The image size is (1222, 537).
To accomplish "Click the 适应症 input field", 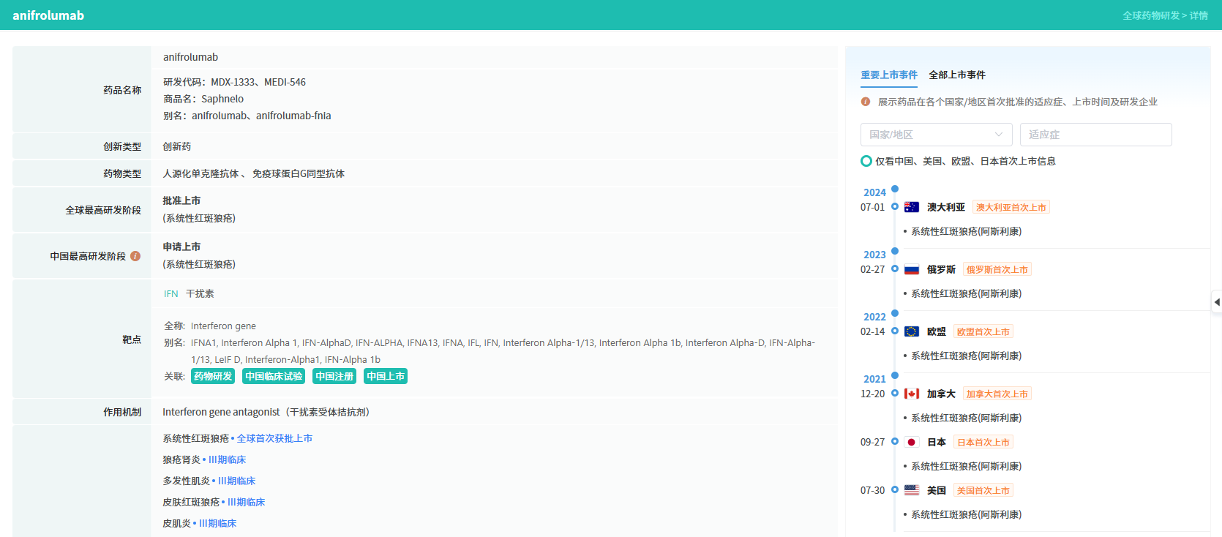I will 1096,135.
